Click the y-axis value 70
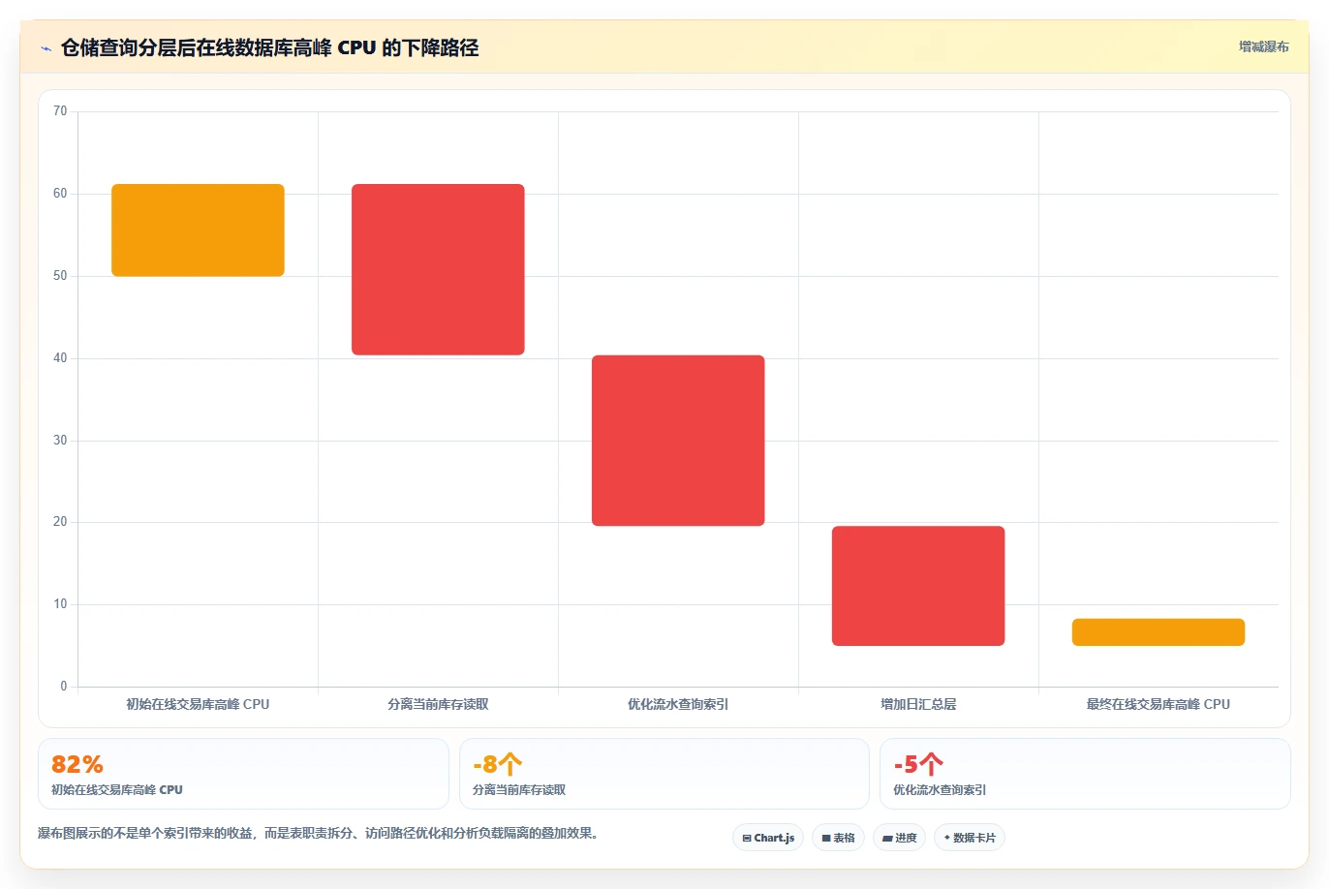 tap(60, 111)
